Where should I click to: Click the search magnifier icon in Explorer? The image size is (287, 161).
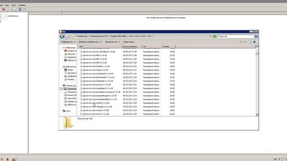[256, 36]
